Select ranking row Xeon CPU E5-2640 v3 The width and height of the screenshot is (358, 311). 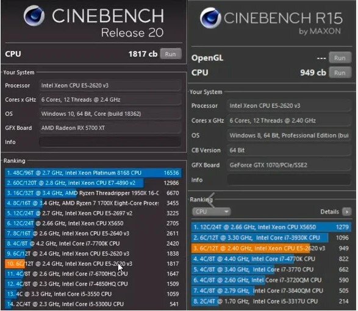point(93,234)
